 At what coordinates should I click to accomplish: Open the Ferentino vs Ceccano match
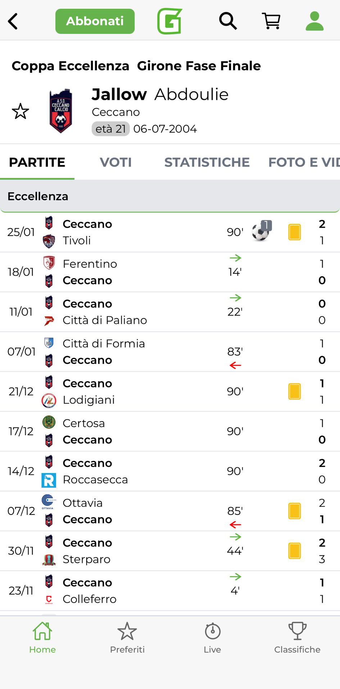click(144, 272)
